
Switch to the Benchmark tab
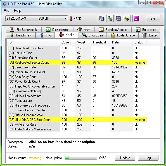(21, 35)
